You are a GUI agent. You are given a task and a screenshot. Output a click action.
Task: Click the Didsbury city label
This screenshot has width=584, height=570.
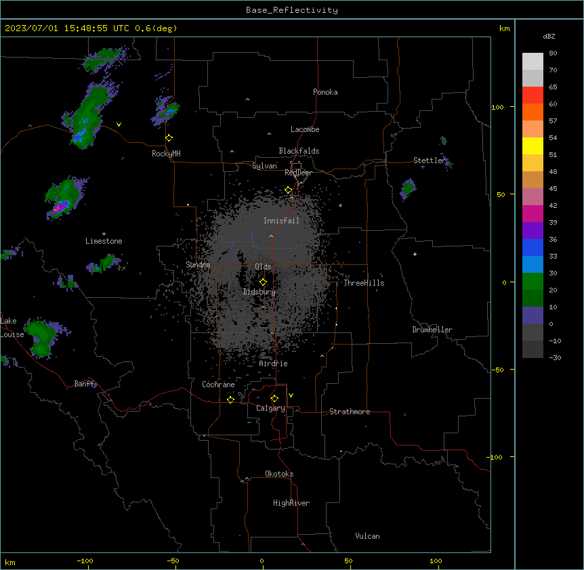pos(259,292)
